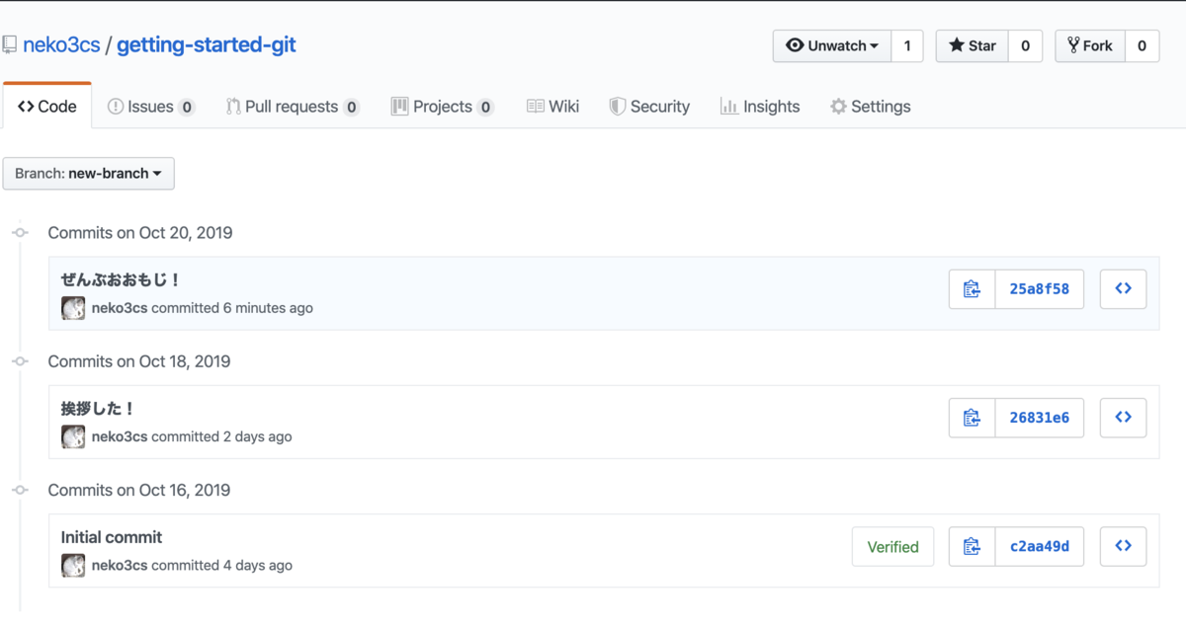Open the Projects tab
This screenshot has height=628, width=1186.
click(x=442, y=106)
